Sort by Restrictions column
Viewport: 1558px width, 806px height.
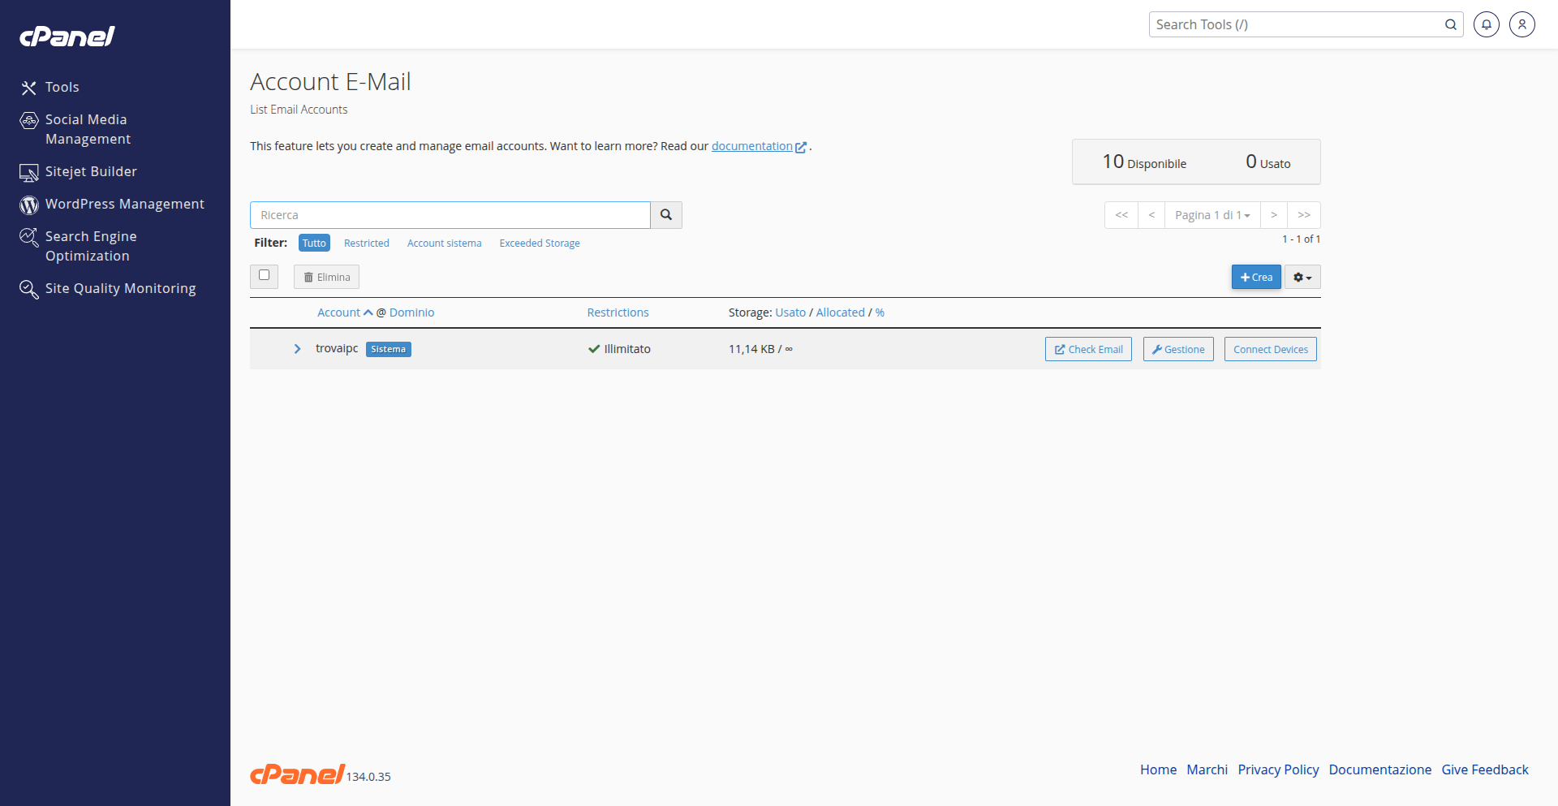coord(618,312)
